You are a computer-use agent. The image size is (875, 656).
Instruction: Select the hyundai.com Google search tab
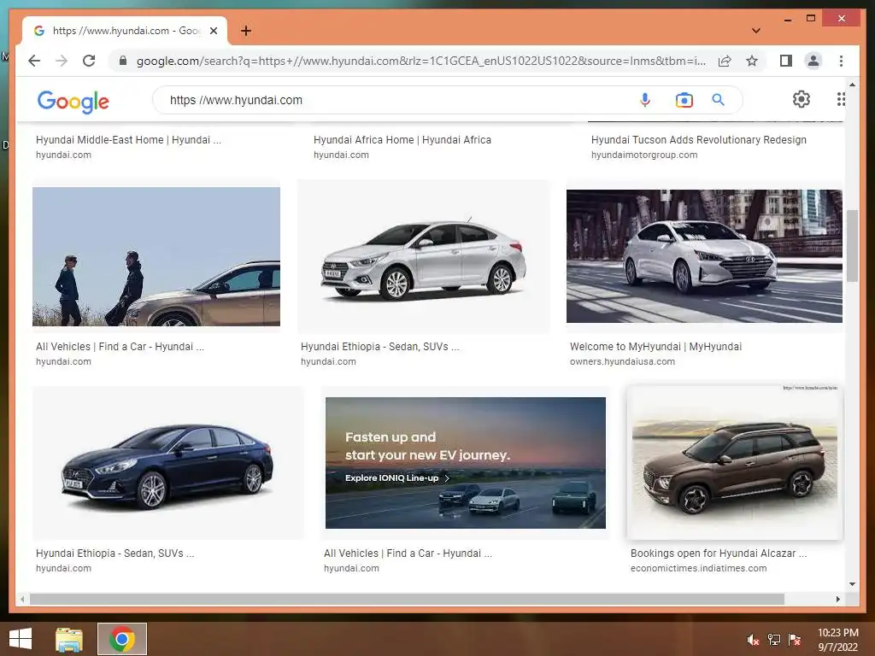tap(125, 31)
